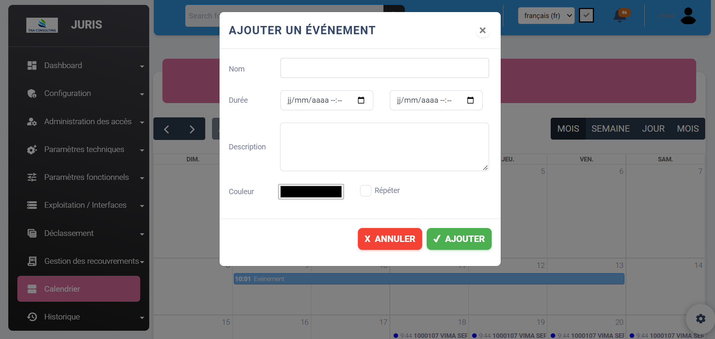Open calendar picker for end date
The image size is (715, 339).
click(470, 100)
